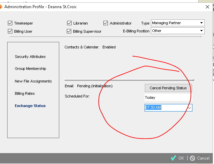The width and height of the screenshot is (214, 164).
Task: Click the Contacts & Calendar label
Action: click(x=82, y=47)
